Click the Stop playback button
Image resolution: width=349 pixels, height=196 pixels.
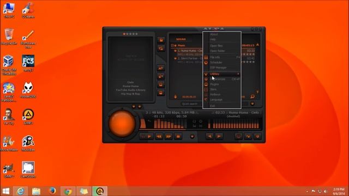pyautogui.click(x=178, y=136)
